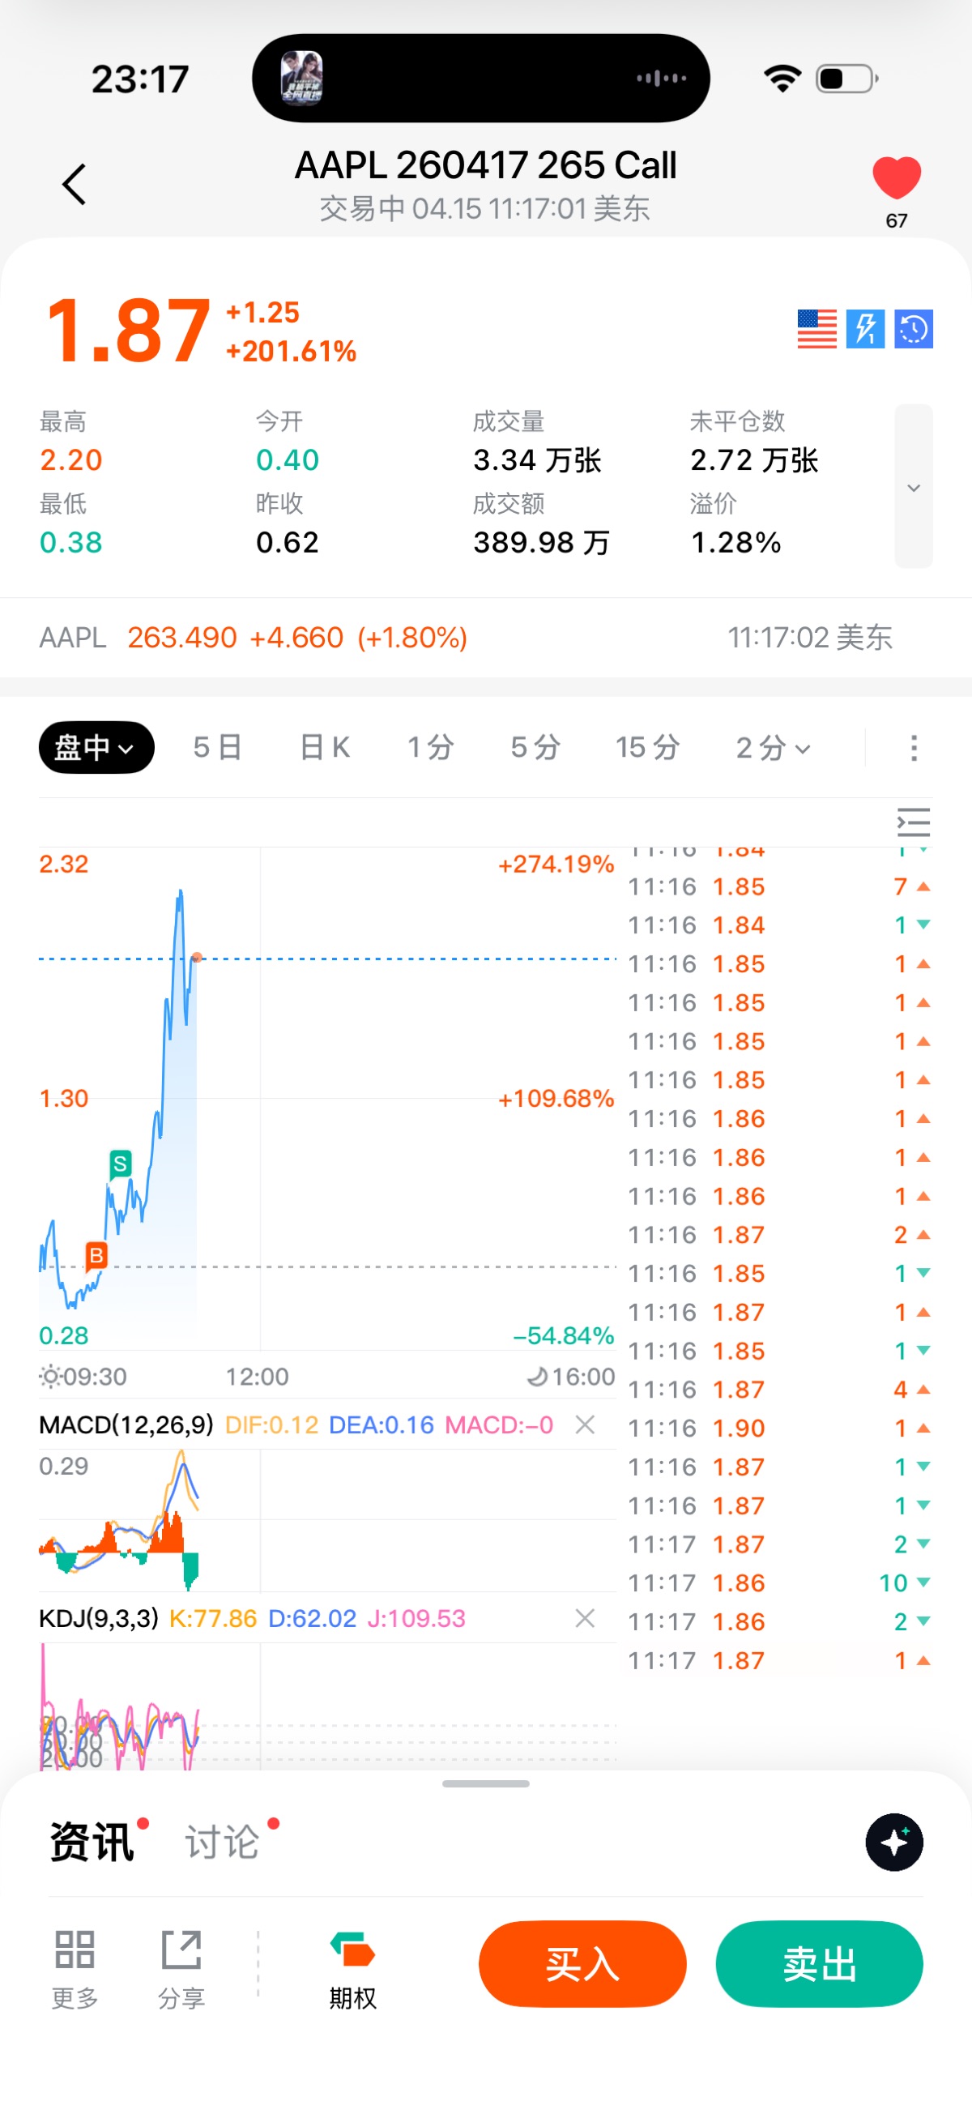Tap the sparkle AI assistant icon

[894, 1843]
